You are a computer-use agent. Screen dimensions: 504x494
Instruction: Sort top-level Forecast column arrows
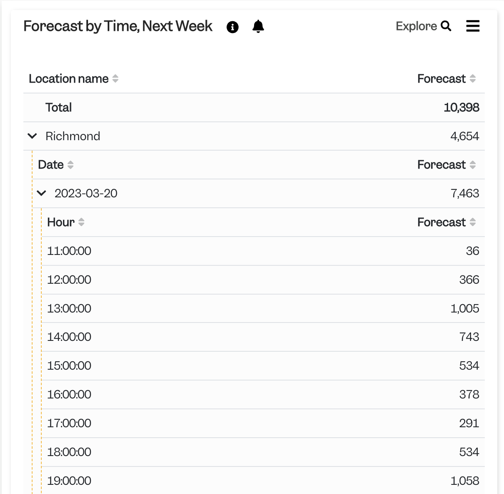473,78
